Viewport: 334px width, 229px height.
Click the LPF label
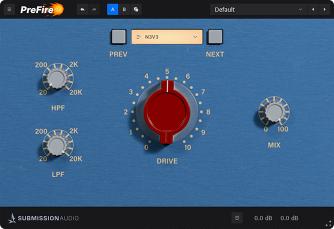click(x=58, y=174)
